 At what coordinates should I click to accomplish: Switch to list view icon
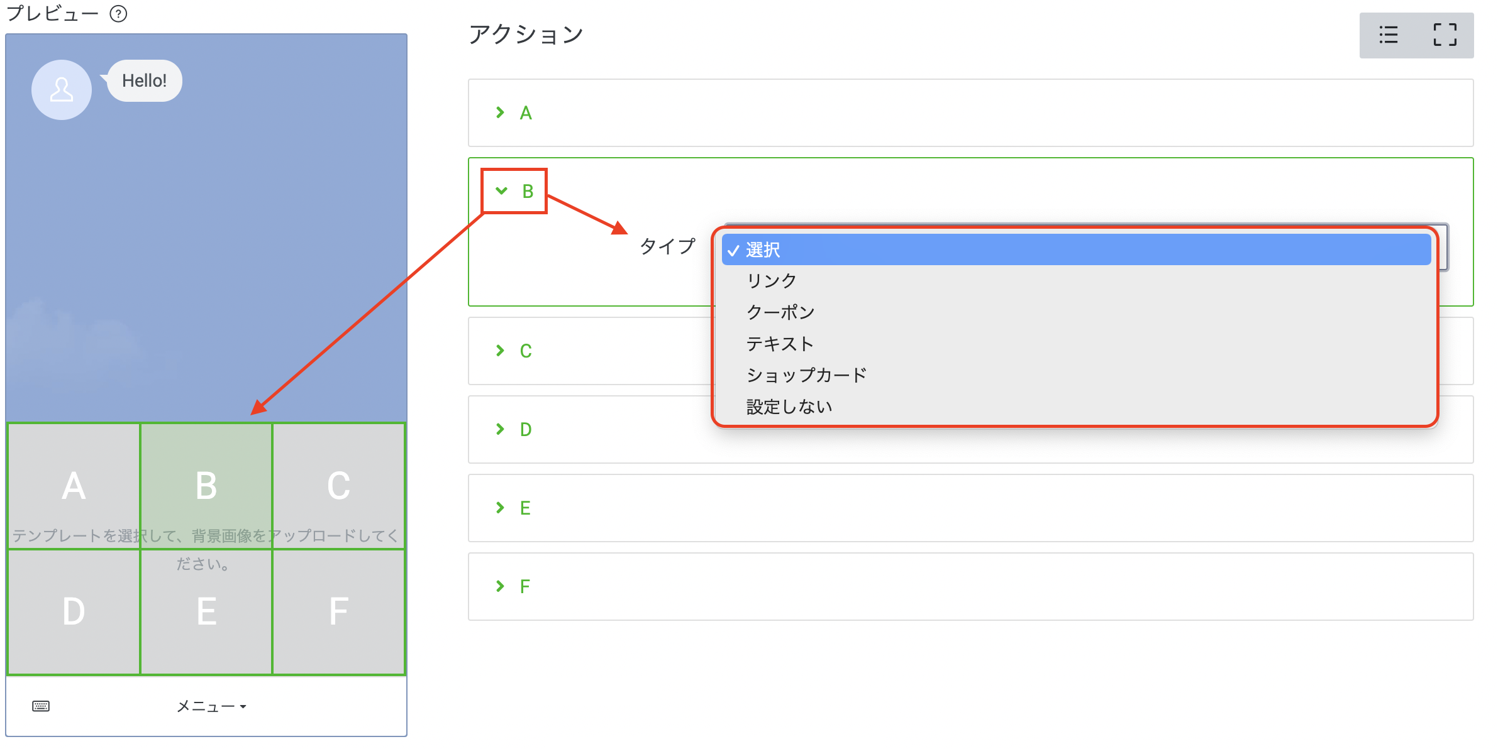(1389, 35)
